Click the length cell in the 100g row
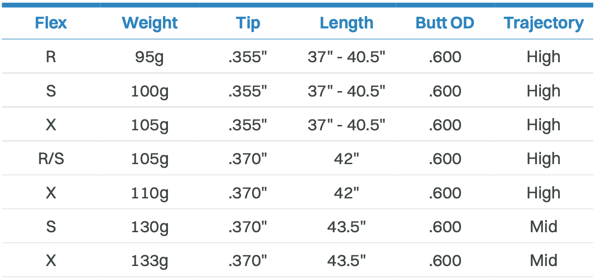596x280 pixels. [x=346, y=91]
